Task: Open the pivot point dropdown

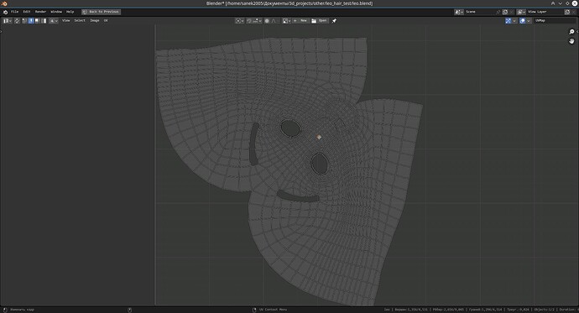Action: tap(240, 21)
